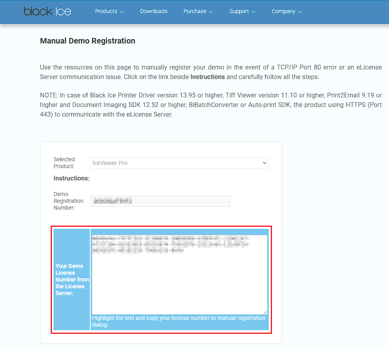
Task: Expand the Company menu
Action: tap(287, 12)
